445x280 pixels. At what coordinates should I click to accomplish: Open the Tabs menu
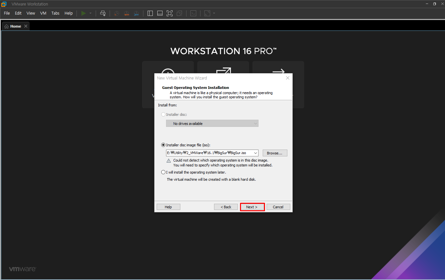55,13
